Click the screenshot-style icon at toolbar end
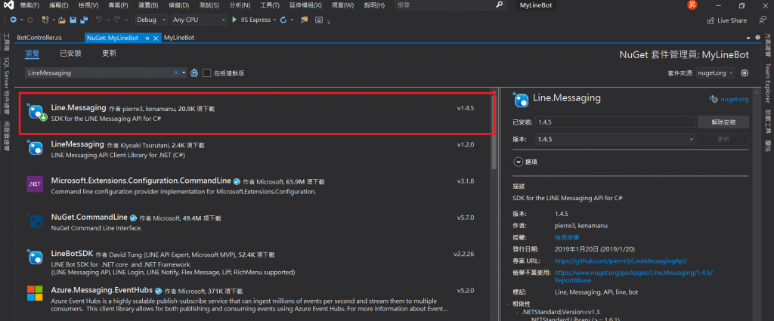This screenshot has height=321, width=774. tap(319, 20)
